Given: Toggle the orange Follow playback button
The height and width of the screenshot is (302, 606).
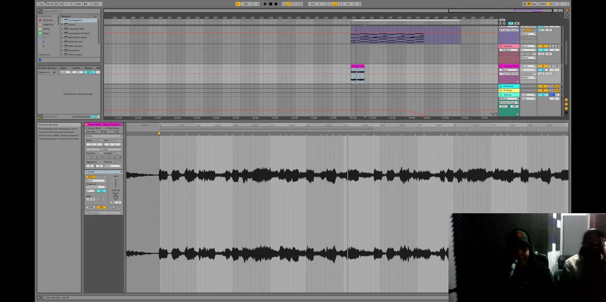Looking at the screenshot, I should 238,4.
